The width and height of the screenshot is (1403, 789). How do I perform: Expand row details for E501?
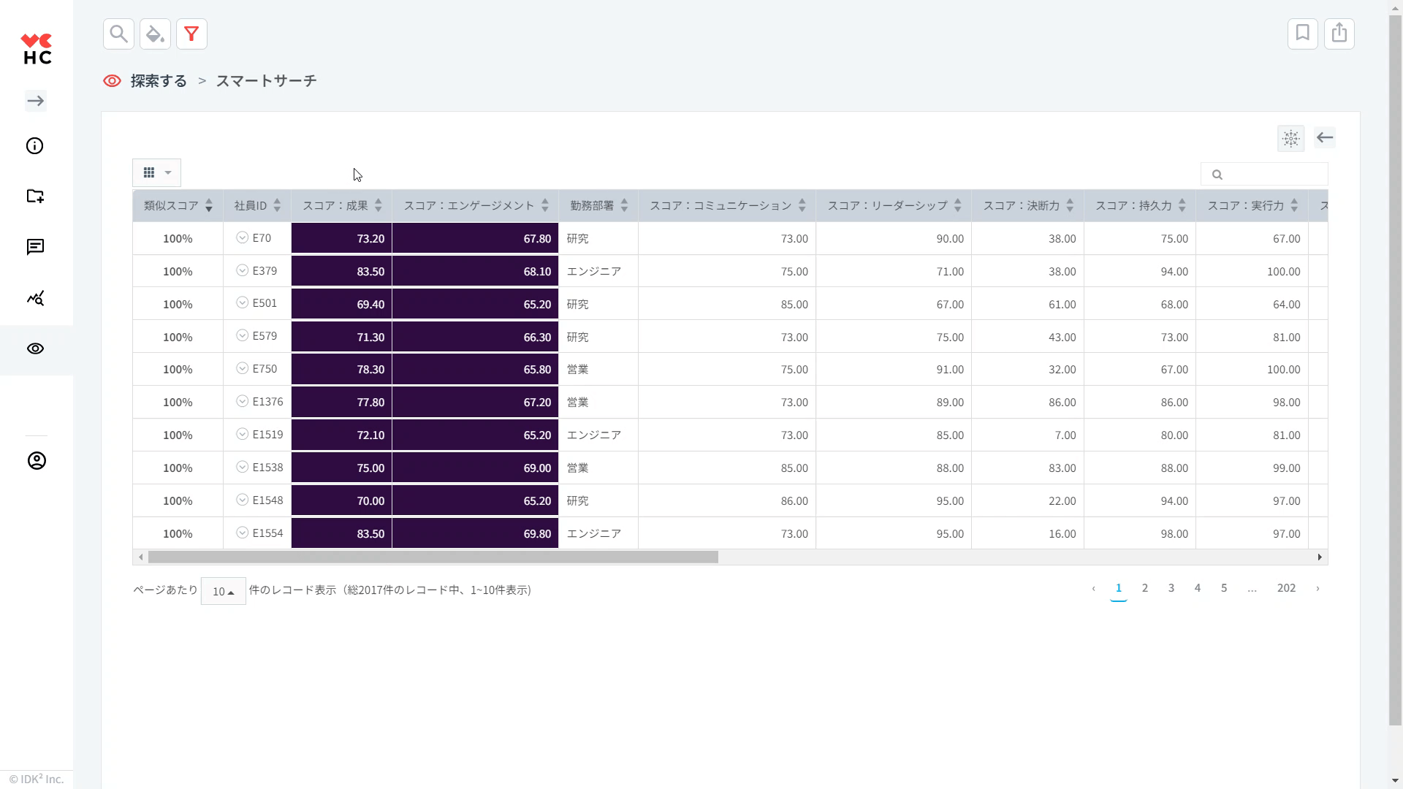click(243, 303)
